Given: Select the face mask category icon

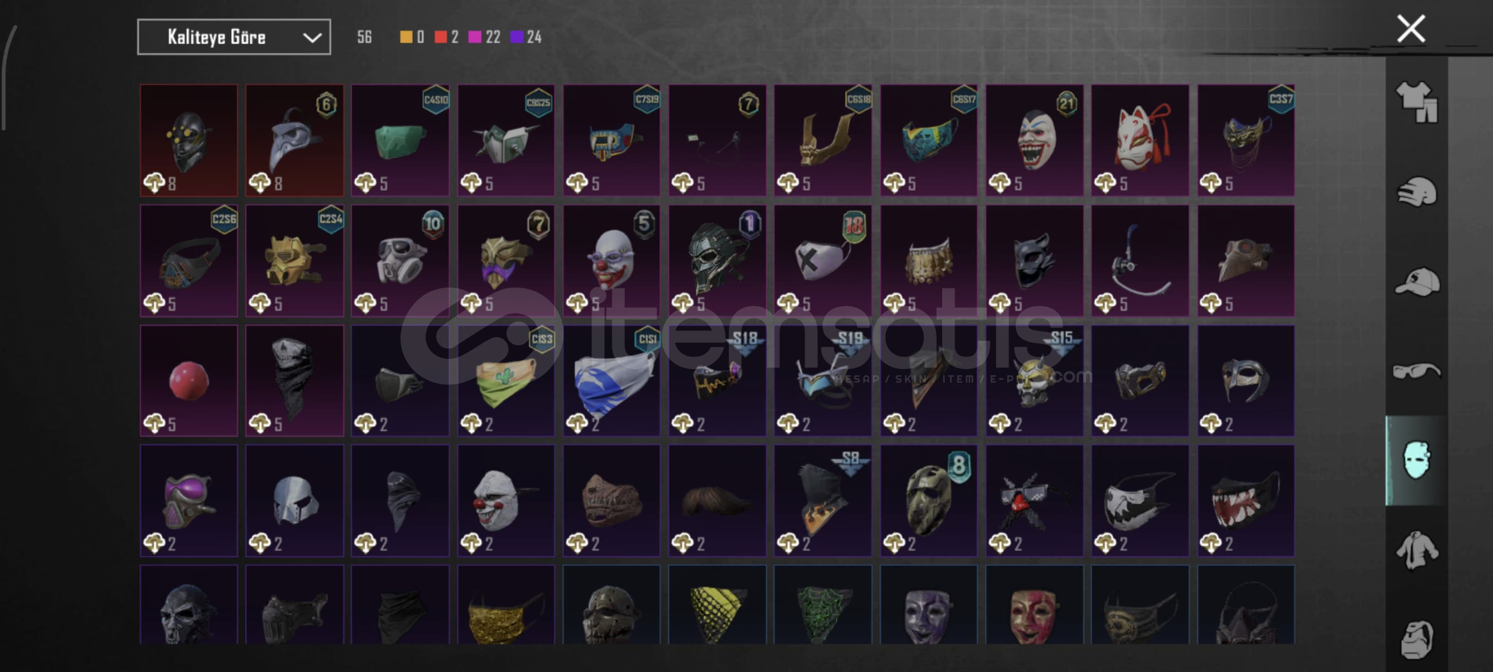Looking at the screenshot, I should (x=1417, y=460).
